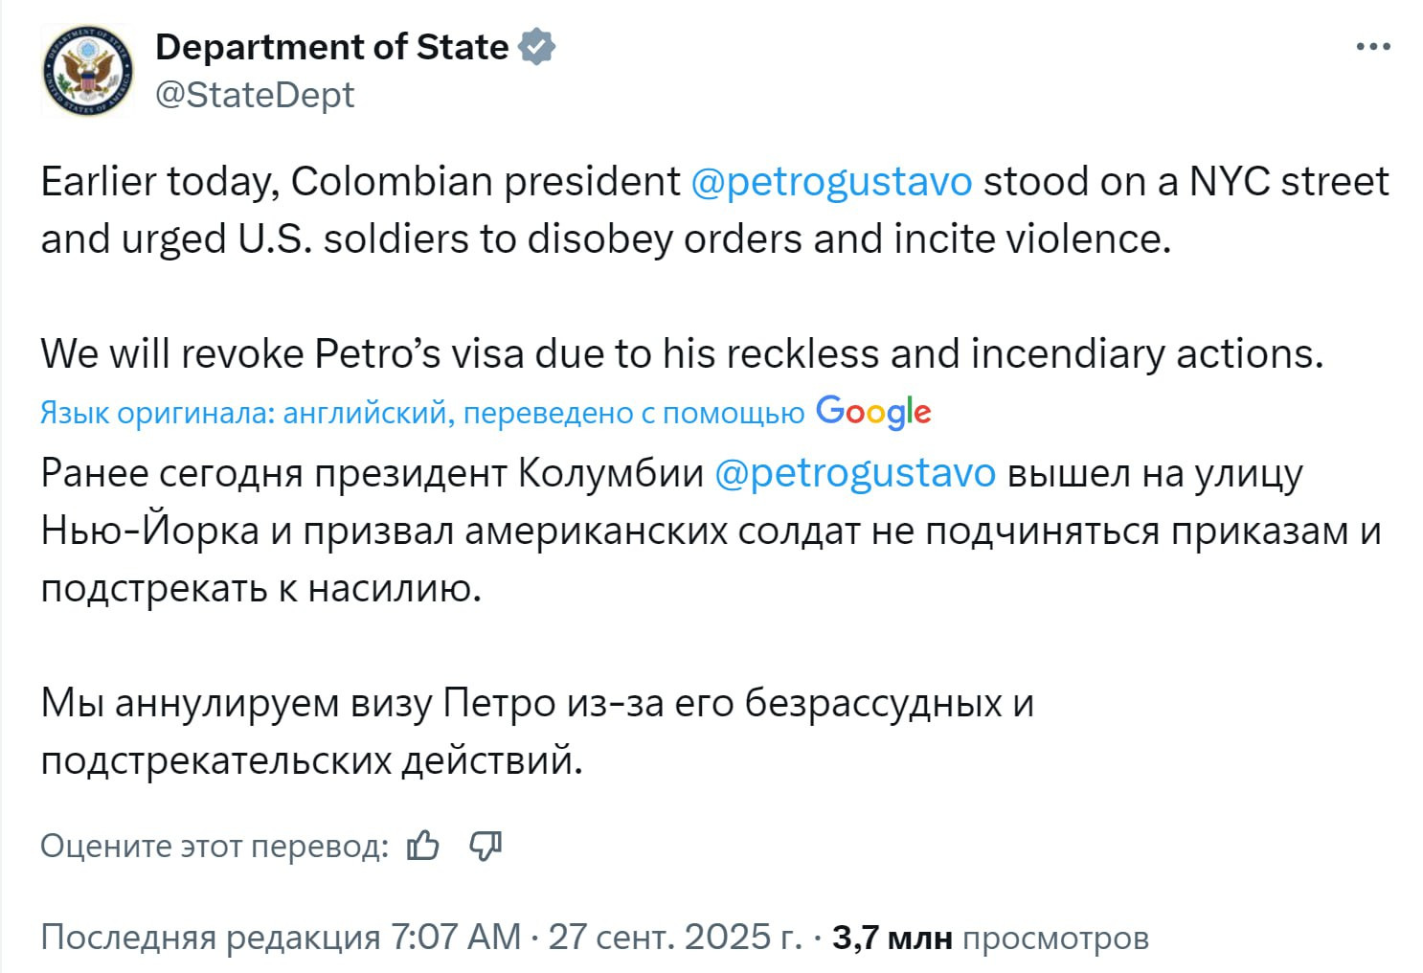The image size is (1423, 973).
Task: Open @petrogustavo mention in the English text
Action: (x=830, y=181)
